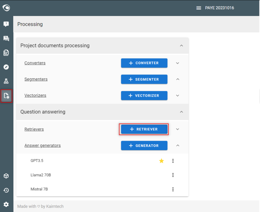The width and height of the screenshot is (260, 212).
Task: Expand the Vectorizers list chevron
Action: click(177, 96)
